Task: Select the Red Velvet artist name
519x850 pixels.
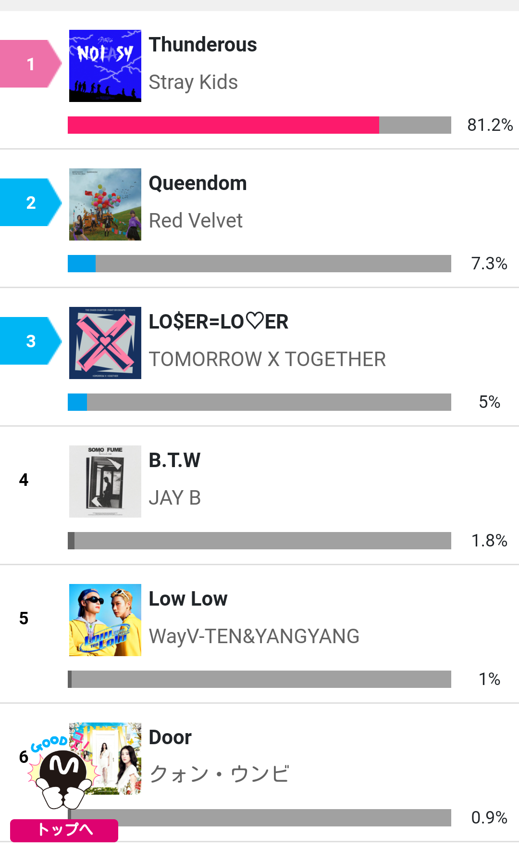Action: 196,221
